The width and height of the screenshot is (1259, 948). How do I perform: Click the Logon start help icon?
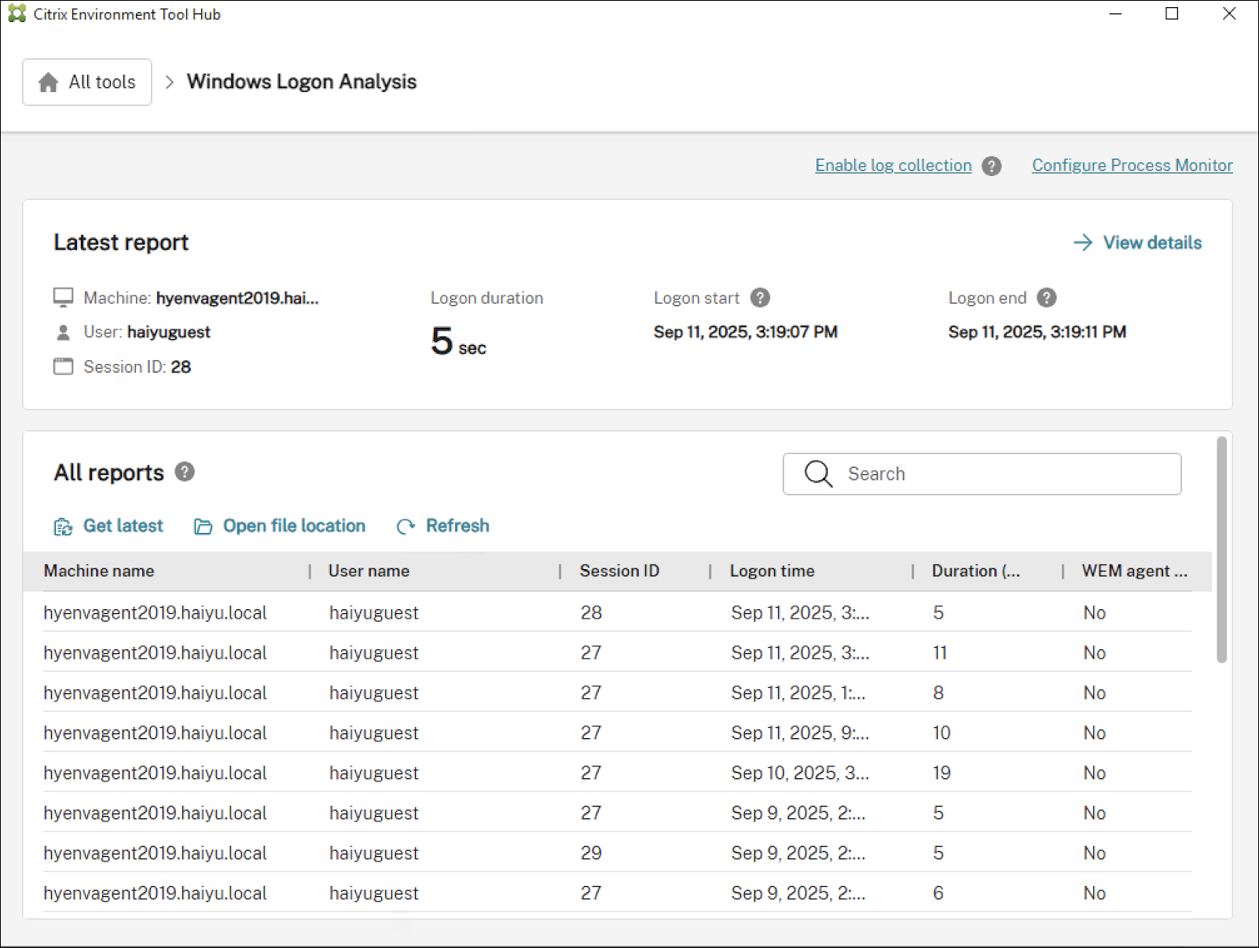(x=760, y=298)
